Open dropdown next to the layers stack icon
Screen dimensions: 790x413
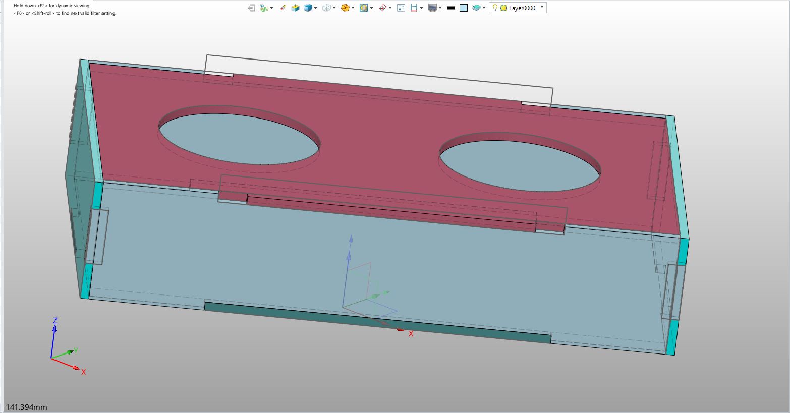click(484, 8)
